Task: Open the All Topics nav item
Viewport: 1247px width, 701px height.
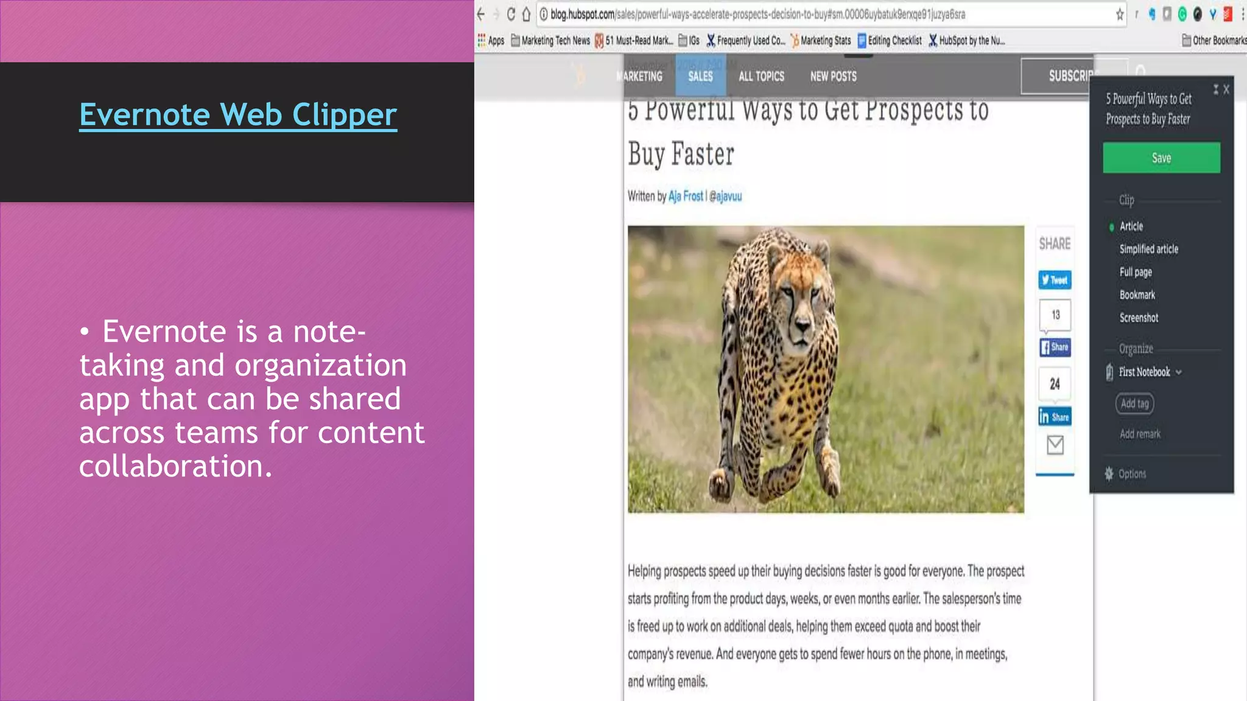Action: point(761,76)
